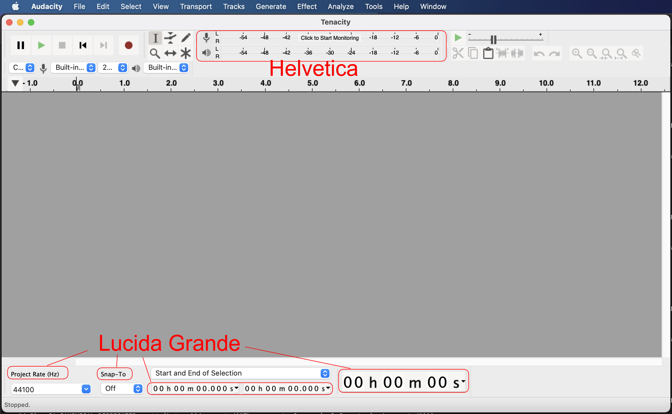Open the Tracks menu
Viewport: 672px width, 414px height.
click(234, 6)
